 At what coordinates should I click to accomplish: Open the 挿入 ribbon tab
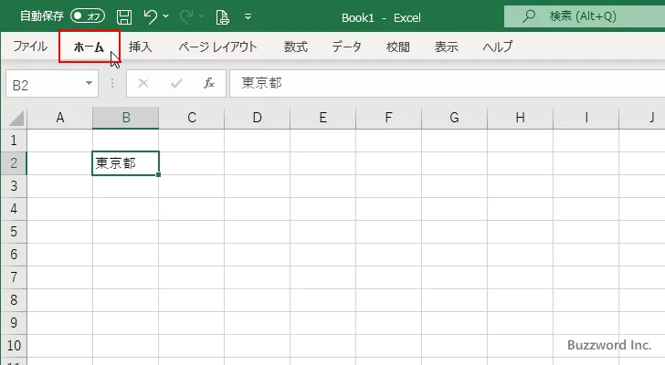tap(141, 47)
